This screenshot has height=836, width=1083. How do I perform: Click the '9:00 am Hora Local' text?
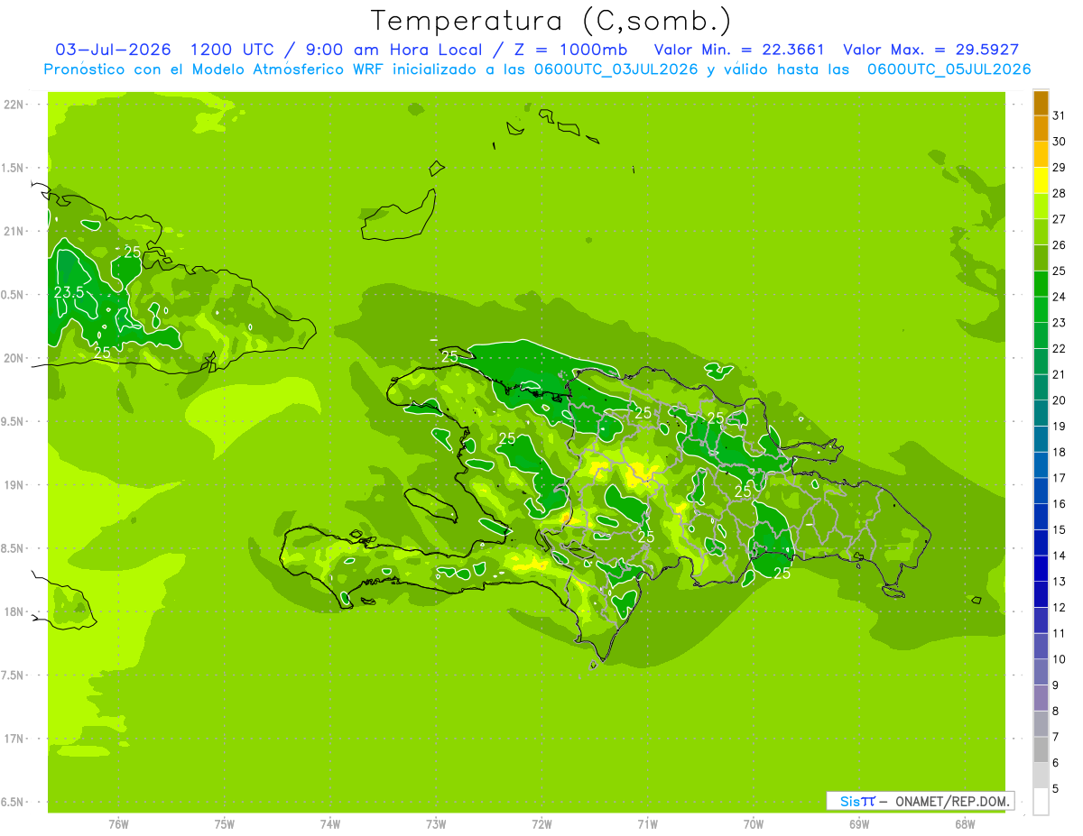click(x=409, y=50)
